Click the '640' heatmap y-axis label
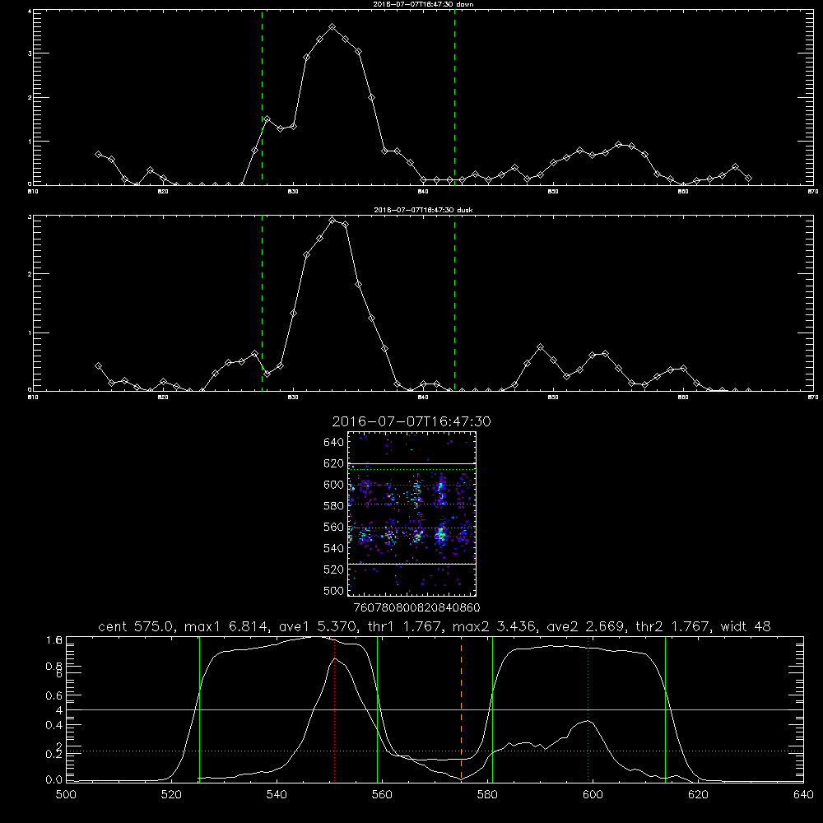 point(334,442)
